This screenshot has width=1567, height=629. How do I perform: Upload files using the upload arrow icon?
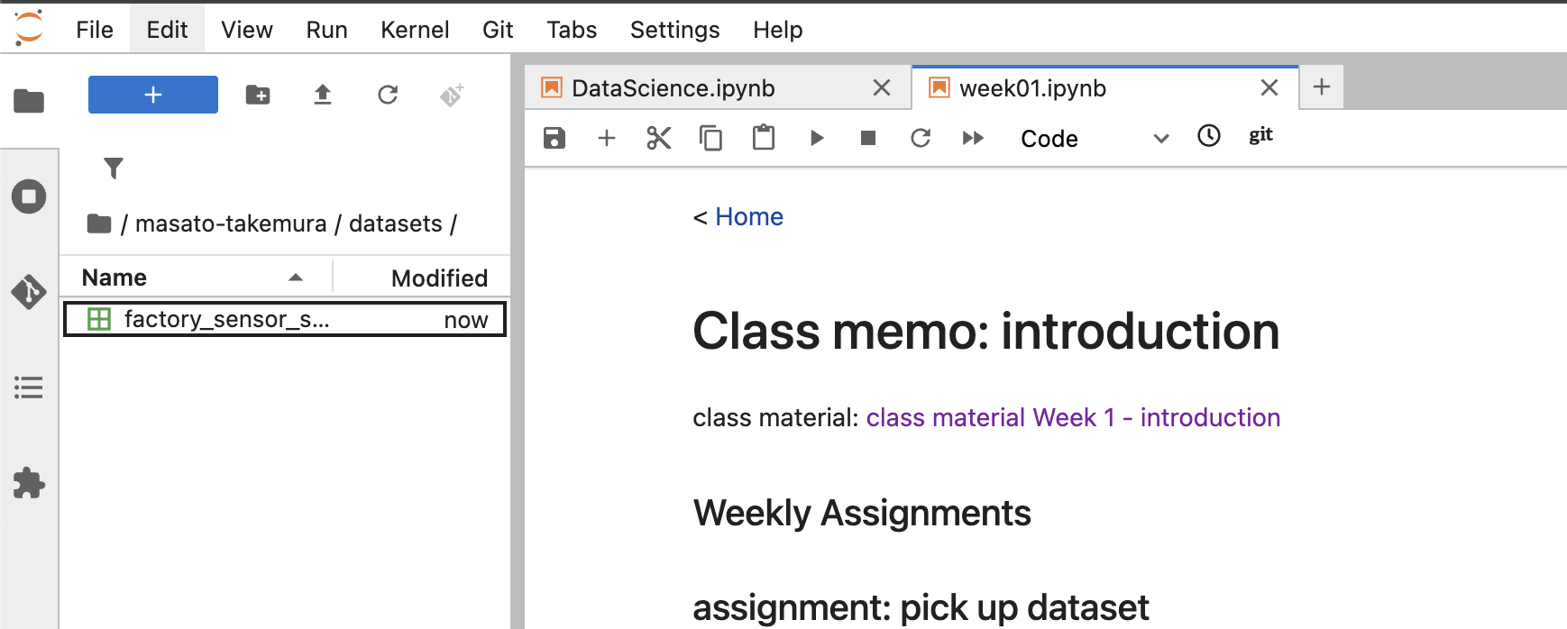[x=323, y=95]
